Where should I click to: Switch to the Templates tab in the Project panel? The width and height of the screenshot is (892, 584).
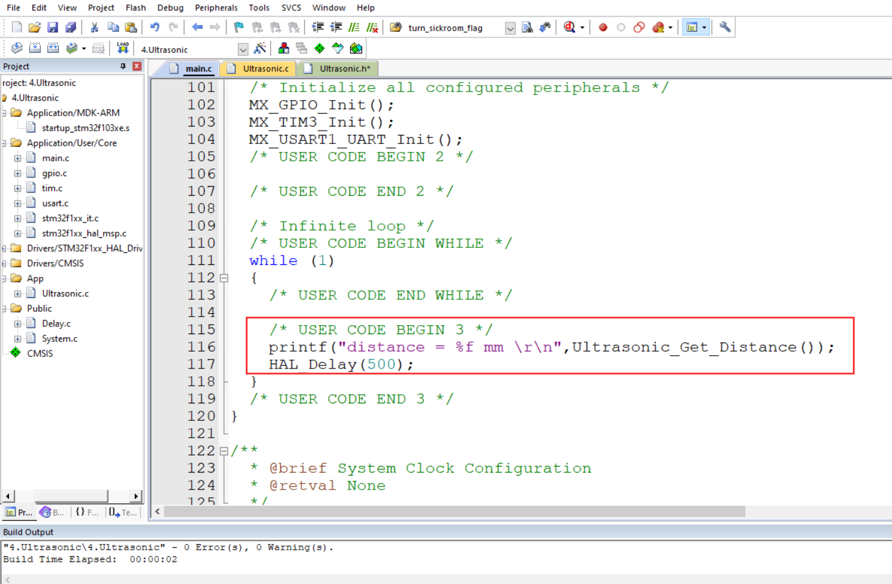tap(123, 512)
